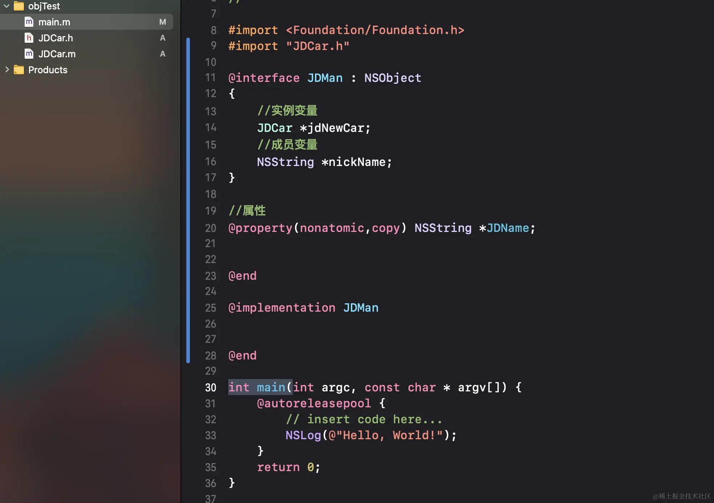Click the A added badge beside JDCar.h

[x=162, y=38]
